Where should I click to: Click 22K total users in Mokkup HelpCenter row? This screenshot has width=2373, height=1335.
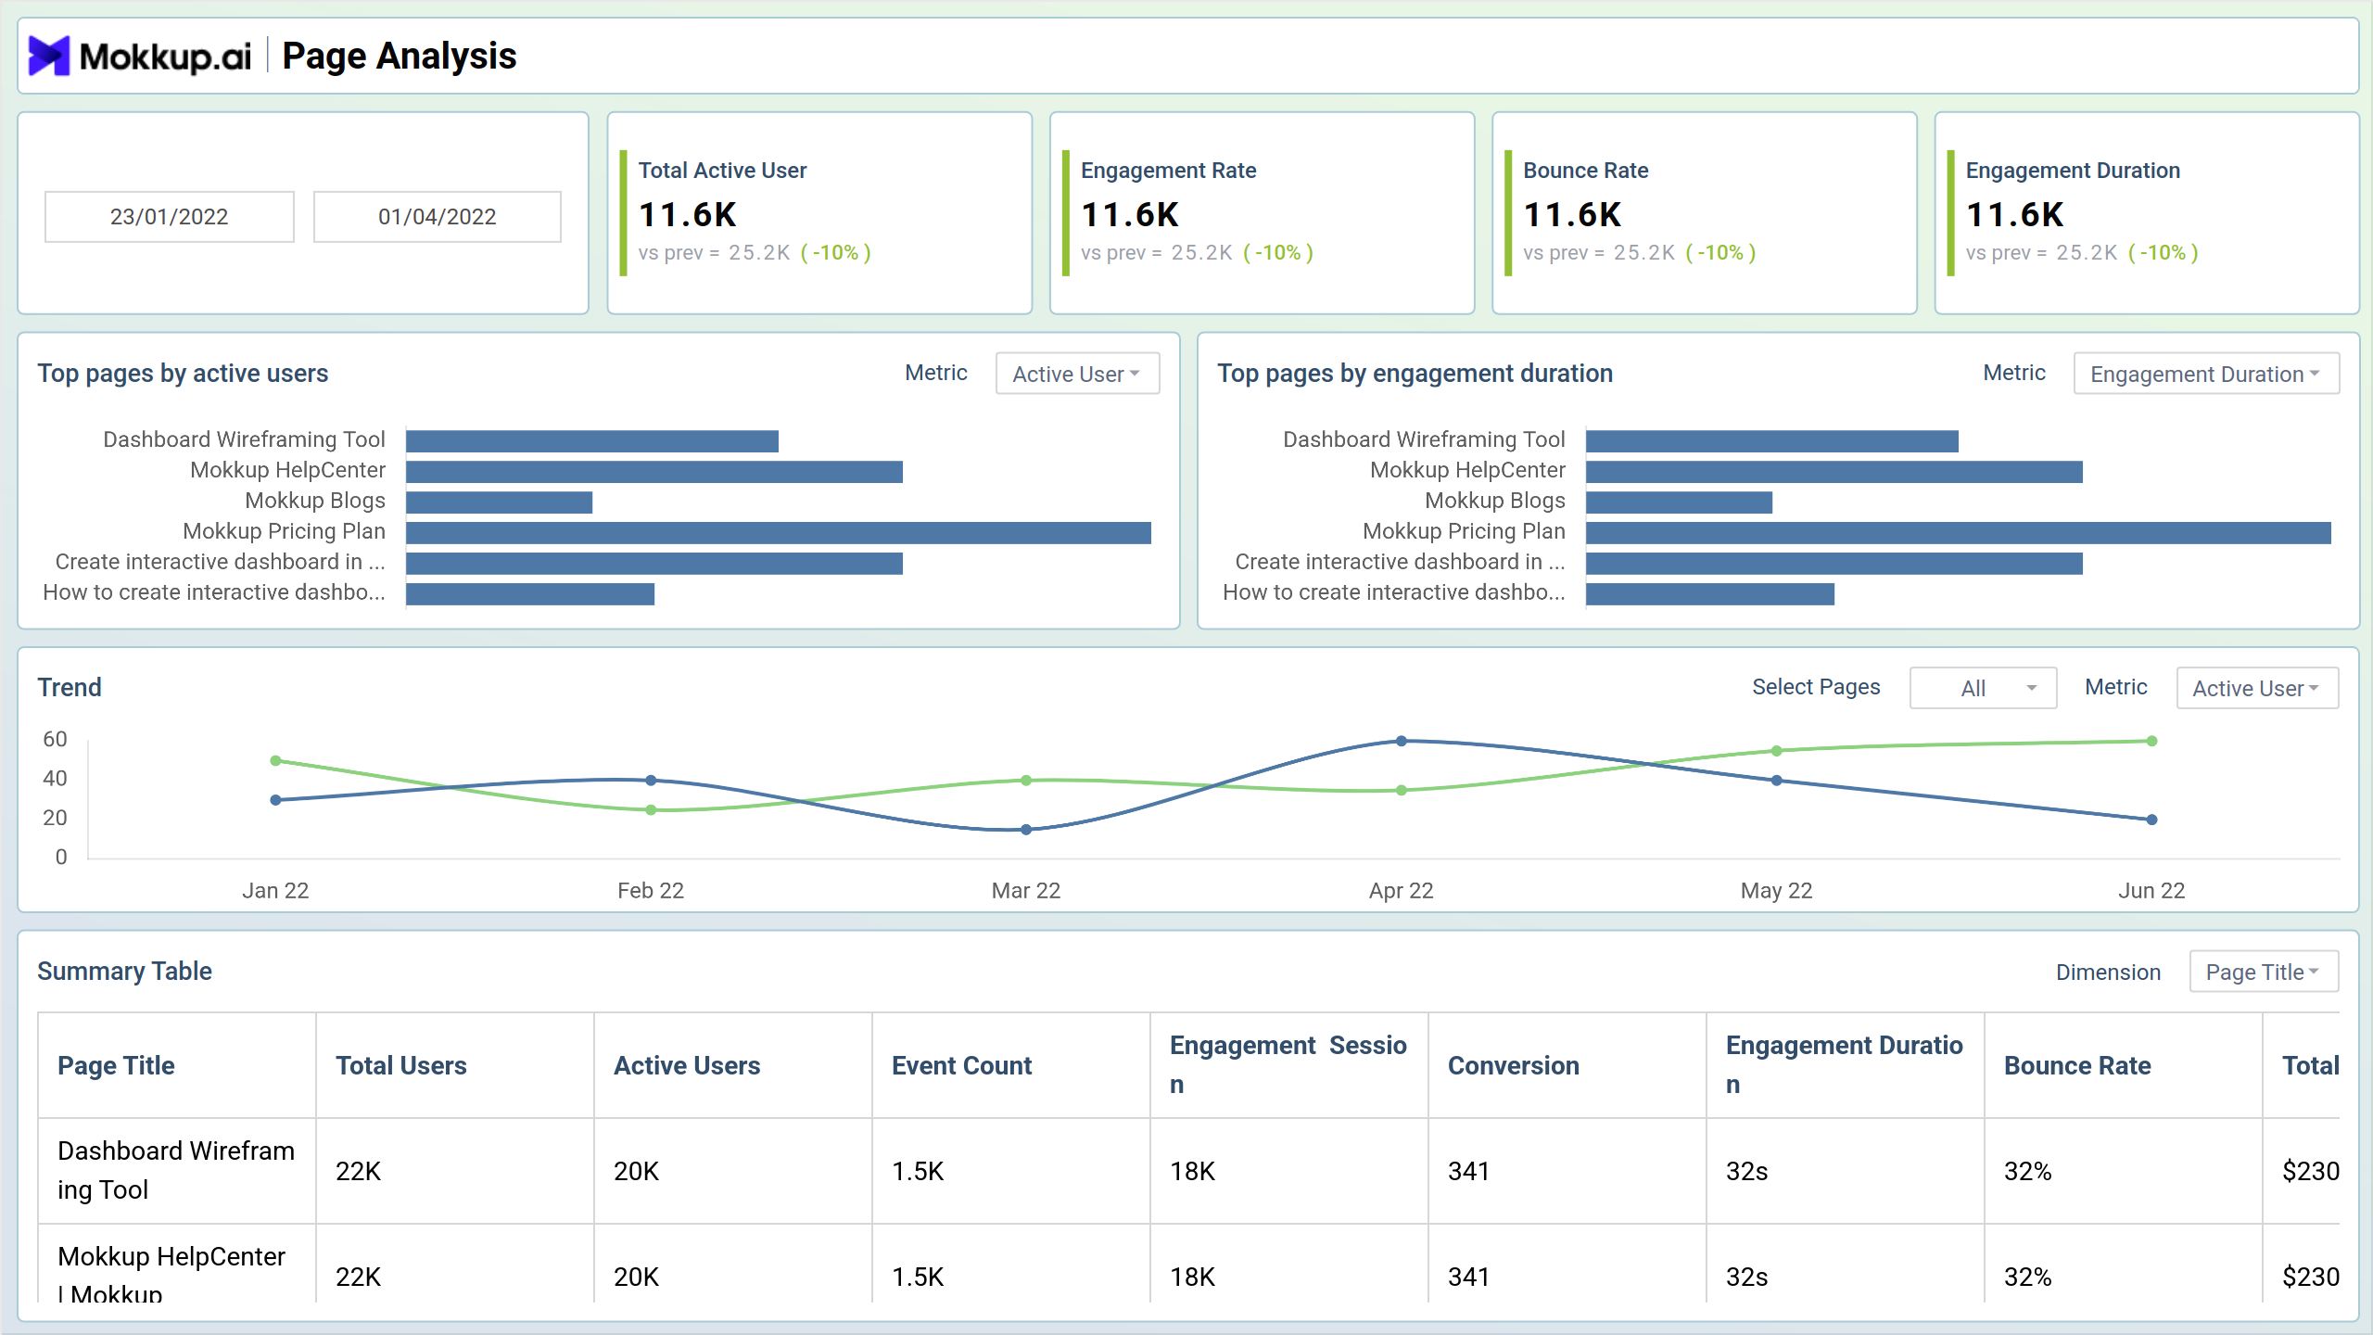pyautogui.click(x=359, y=1277)
